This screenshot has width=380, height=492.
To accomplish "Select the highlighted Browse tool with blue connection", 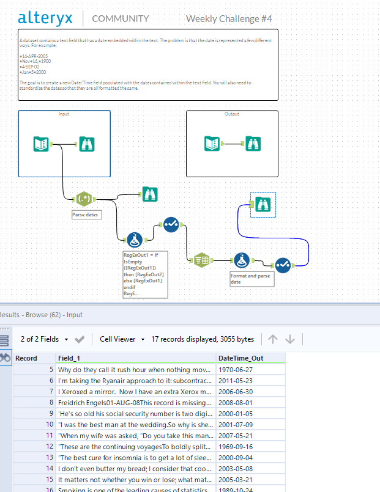I will 263,205.
